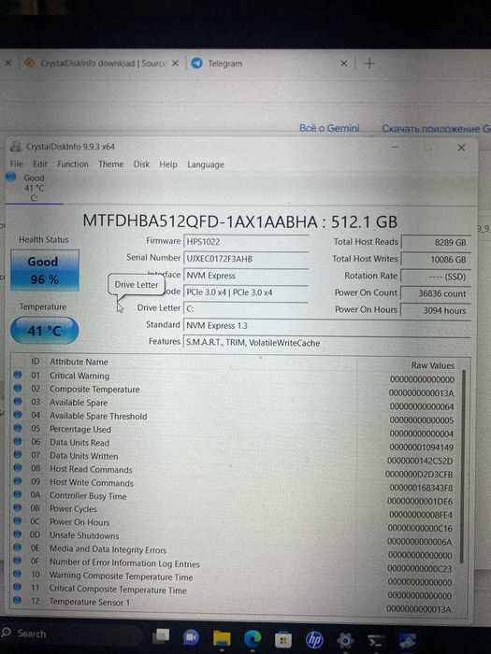Screen dimensions: 491x654
Task: Click the attribute list vertical scrollbar
Action: click(463, 465)
